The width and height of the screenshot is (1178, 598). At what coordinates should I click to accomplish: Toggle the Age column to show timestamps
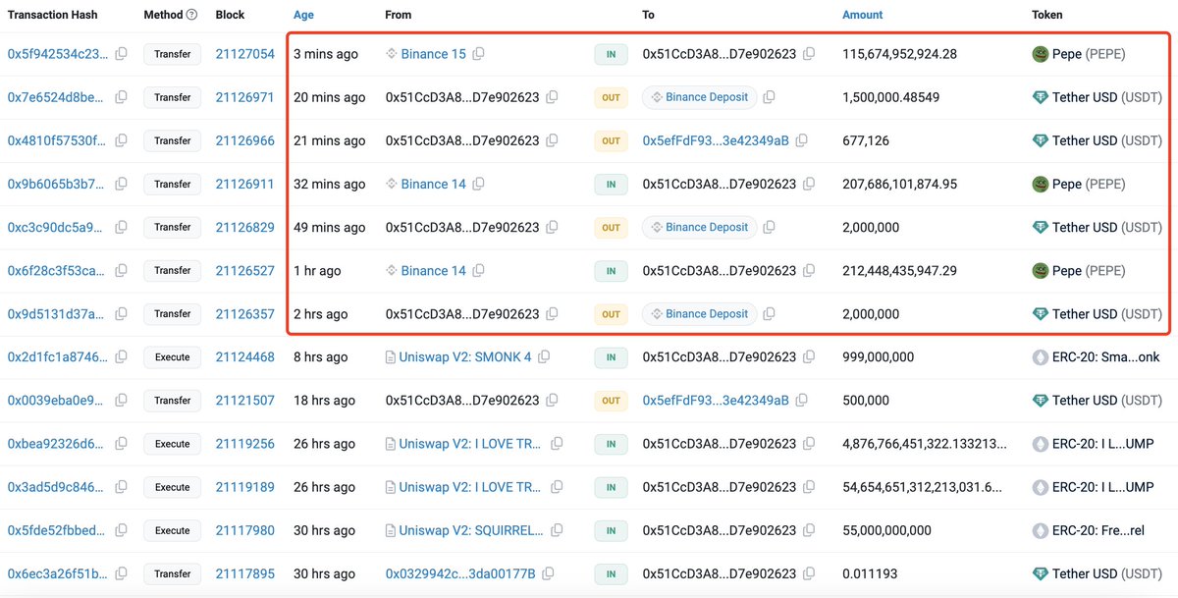pyautogui.click(x=303, y=14)
